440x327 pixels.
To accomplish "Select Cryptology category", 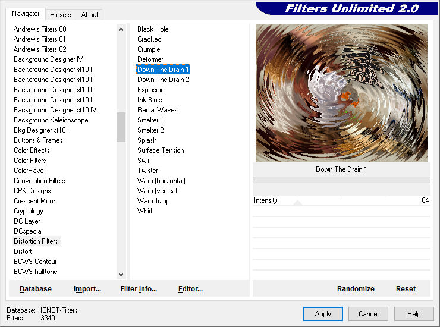I will pos(29,211).
